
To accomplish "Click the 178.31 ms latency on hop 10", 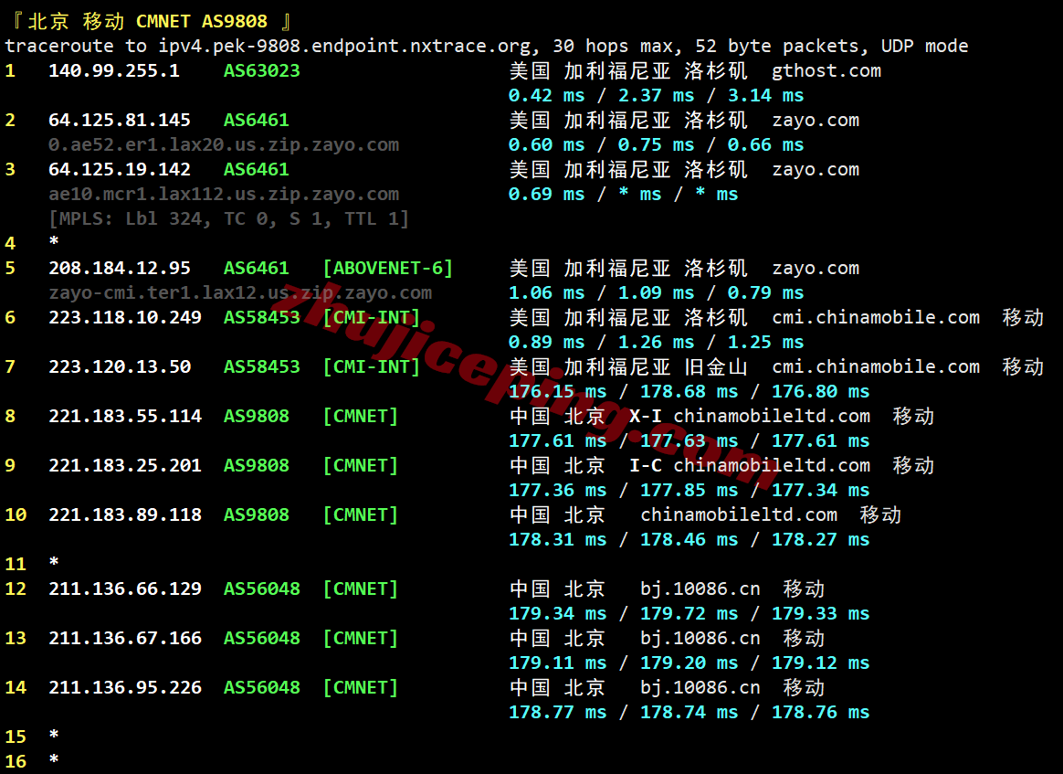I will (x=557, y=539).
